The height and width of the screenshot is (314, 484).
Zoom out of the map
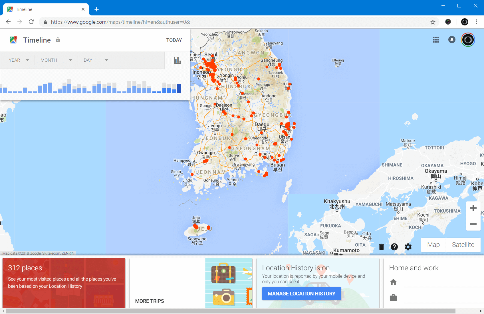coord(473,224)
